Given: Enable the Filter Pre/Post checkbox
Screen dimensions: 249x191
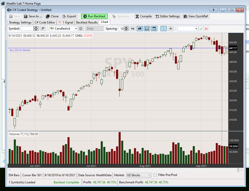Looking at the screenshot, I should click(x=155, y=175).
